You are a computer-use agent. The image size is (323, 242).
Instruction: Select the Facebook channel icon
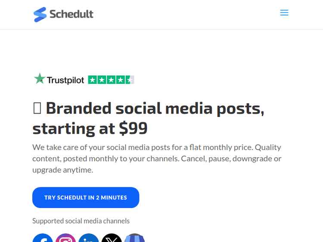43,238
